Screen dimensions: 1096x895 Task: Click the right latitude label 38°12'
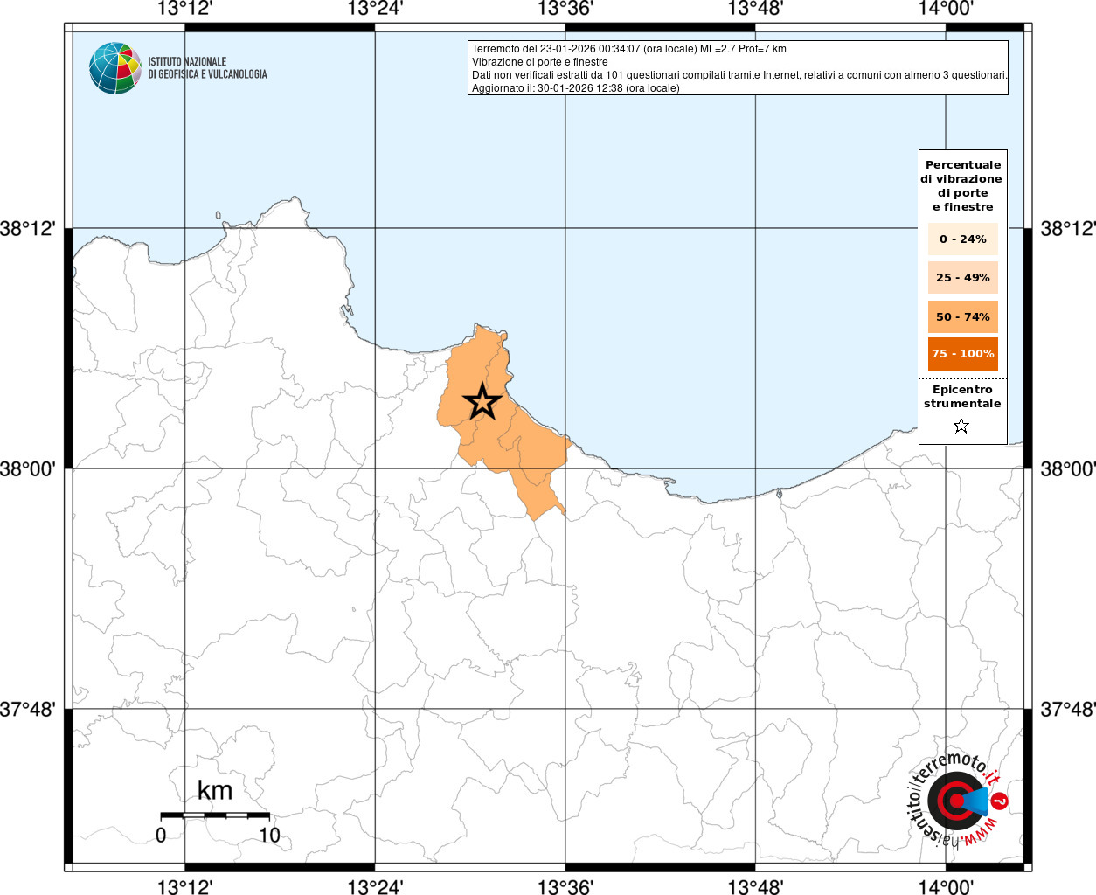1067,229
